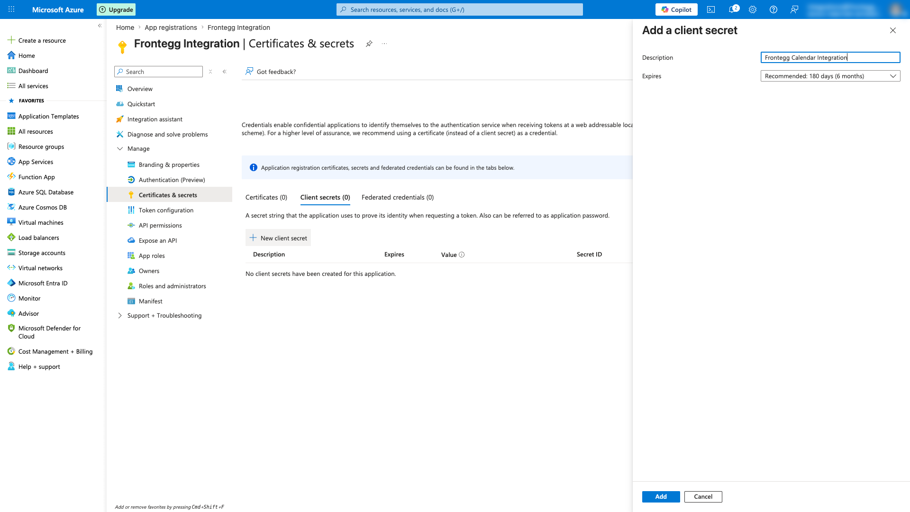Open the settings gear icon
The image size is (910, 512).
pyautogui.click(x=753, y=9)
